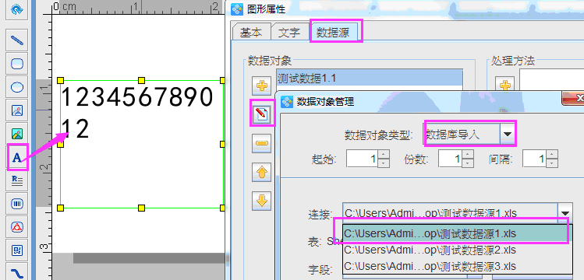Select the text tool A

point(17,157)
